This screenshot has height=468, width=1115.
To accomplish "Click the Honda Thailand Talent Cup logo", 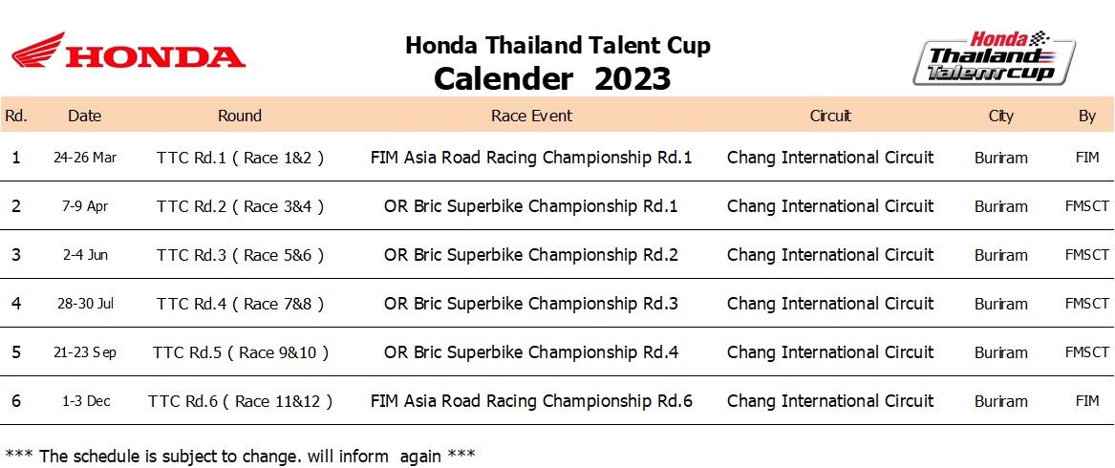I will [994, 57].
